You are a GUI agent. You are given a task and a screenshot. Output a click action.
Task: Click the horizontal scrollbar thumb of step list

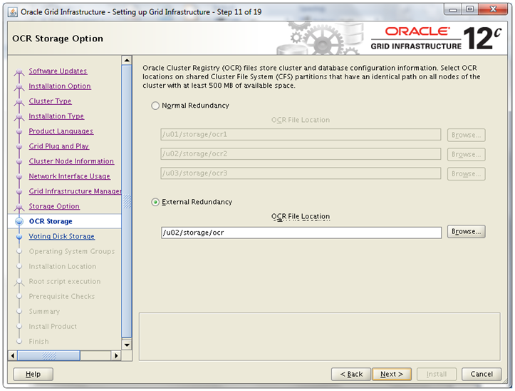pos(48,356)
